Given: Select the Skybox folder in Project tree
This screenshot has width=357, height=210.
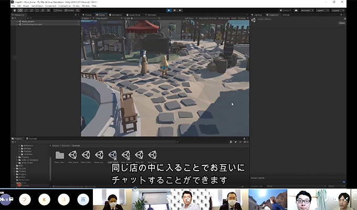Looking at the screenshot, I should click(24, 157).
